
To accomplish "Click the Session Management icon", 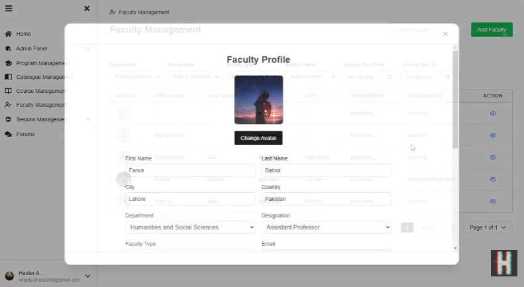I will (x=8, y=119).
